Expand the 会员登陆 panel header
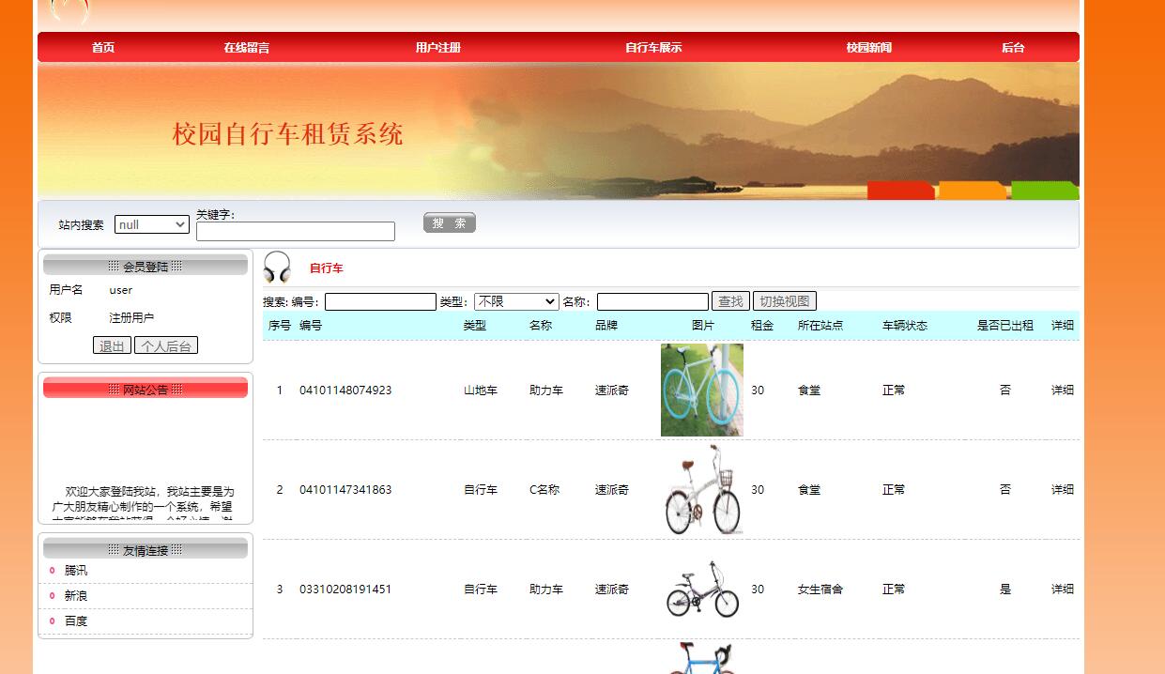The image size is (1165, 674). tap(146, 266)
